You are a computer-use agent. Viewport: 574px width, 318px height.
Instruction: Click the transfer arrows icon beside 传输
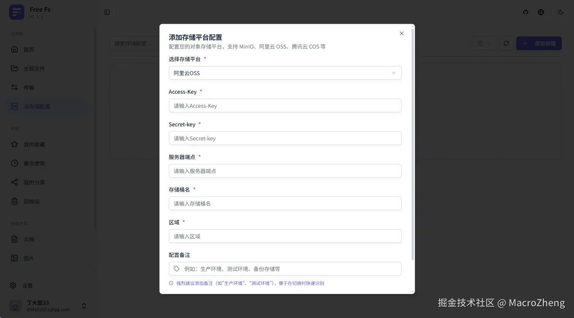tap(14, 87)
